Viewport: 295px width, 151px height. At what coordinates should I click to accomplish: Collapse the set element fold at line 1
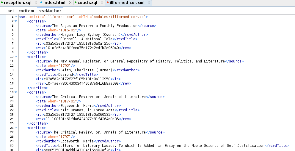tap(16, 17)
